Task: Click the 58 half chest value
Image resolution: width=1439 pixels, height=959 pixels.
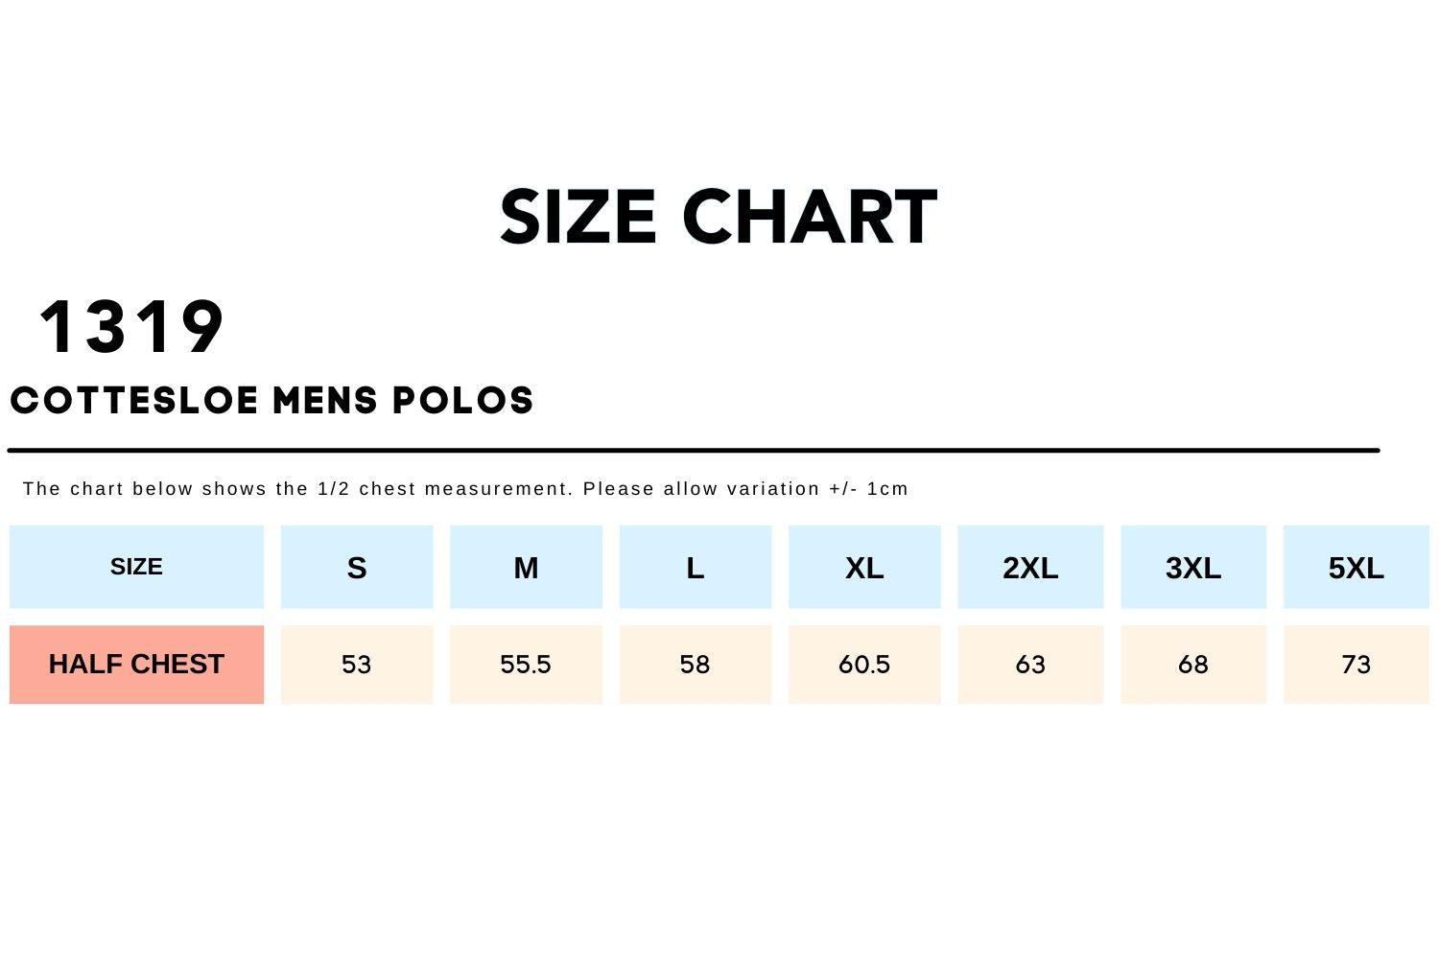Action: (x=696, y=665)
